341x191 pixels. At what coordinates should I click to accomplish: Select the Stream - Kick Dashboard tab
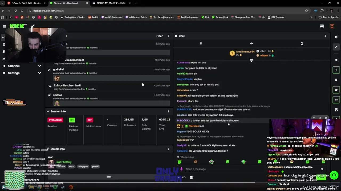click(69, 3)
